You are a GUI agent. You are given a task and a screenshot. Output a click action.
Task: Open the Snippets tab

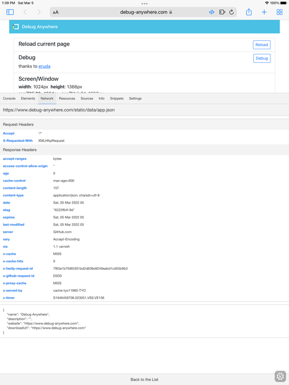(117, 98)
